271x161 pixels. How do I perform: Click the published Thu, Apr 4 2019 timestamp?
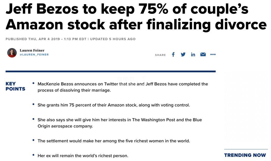click(x=46, y=39)
